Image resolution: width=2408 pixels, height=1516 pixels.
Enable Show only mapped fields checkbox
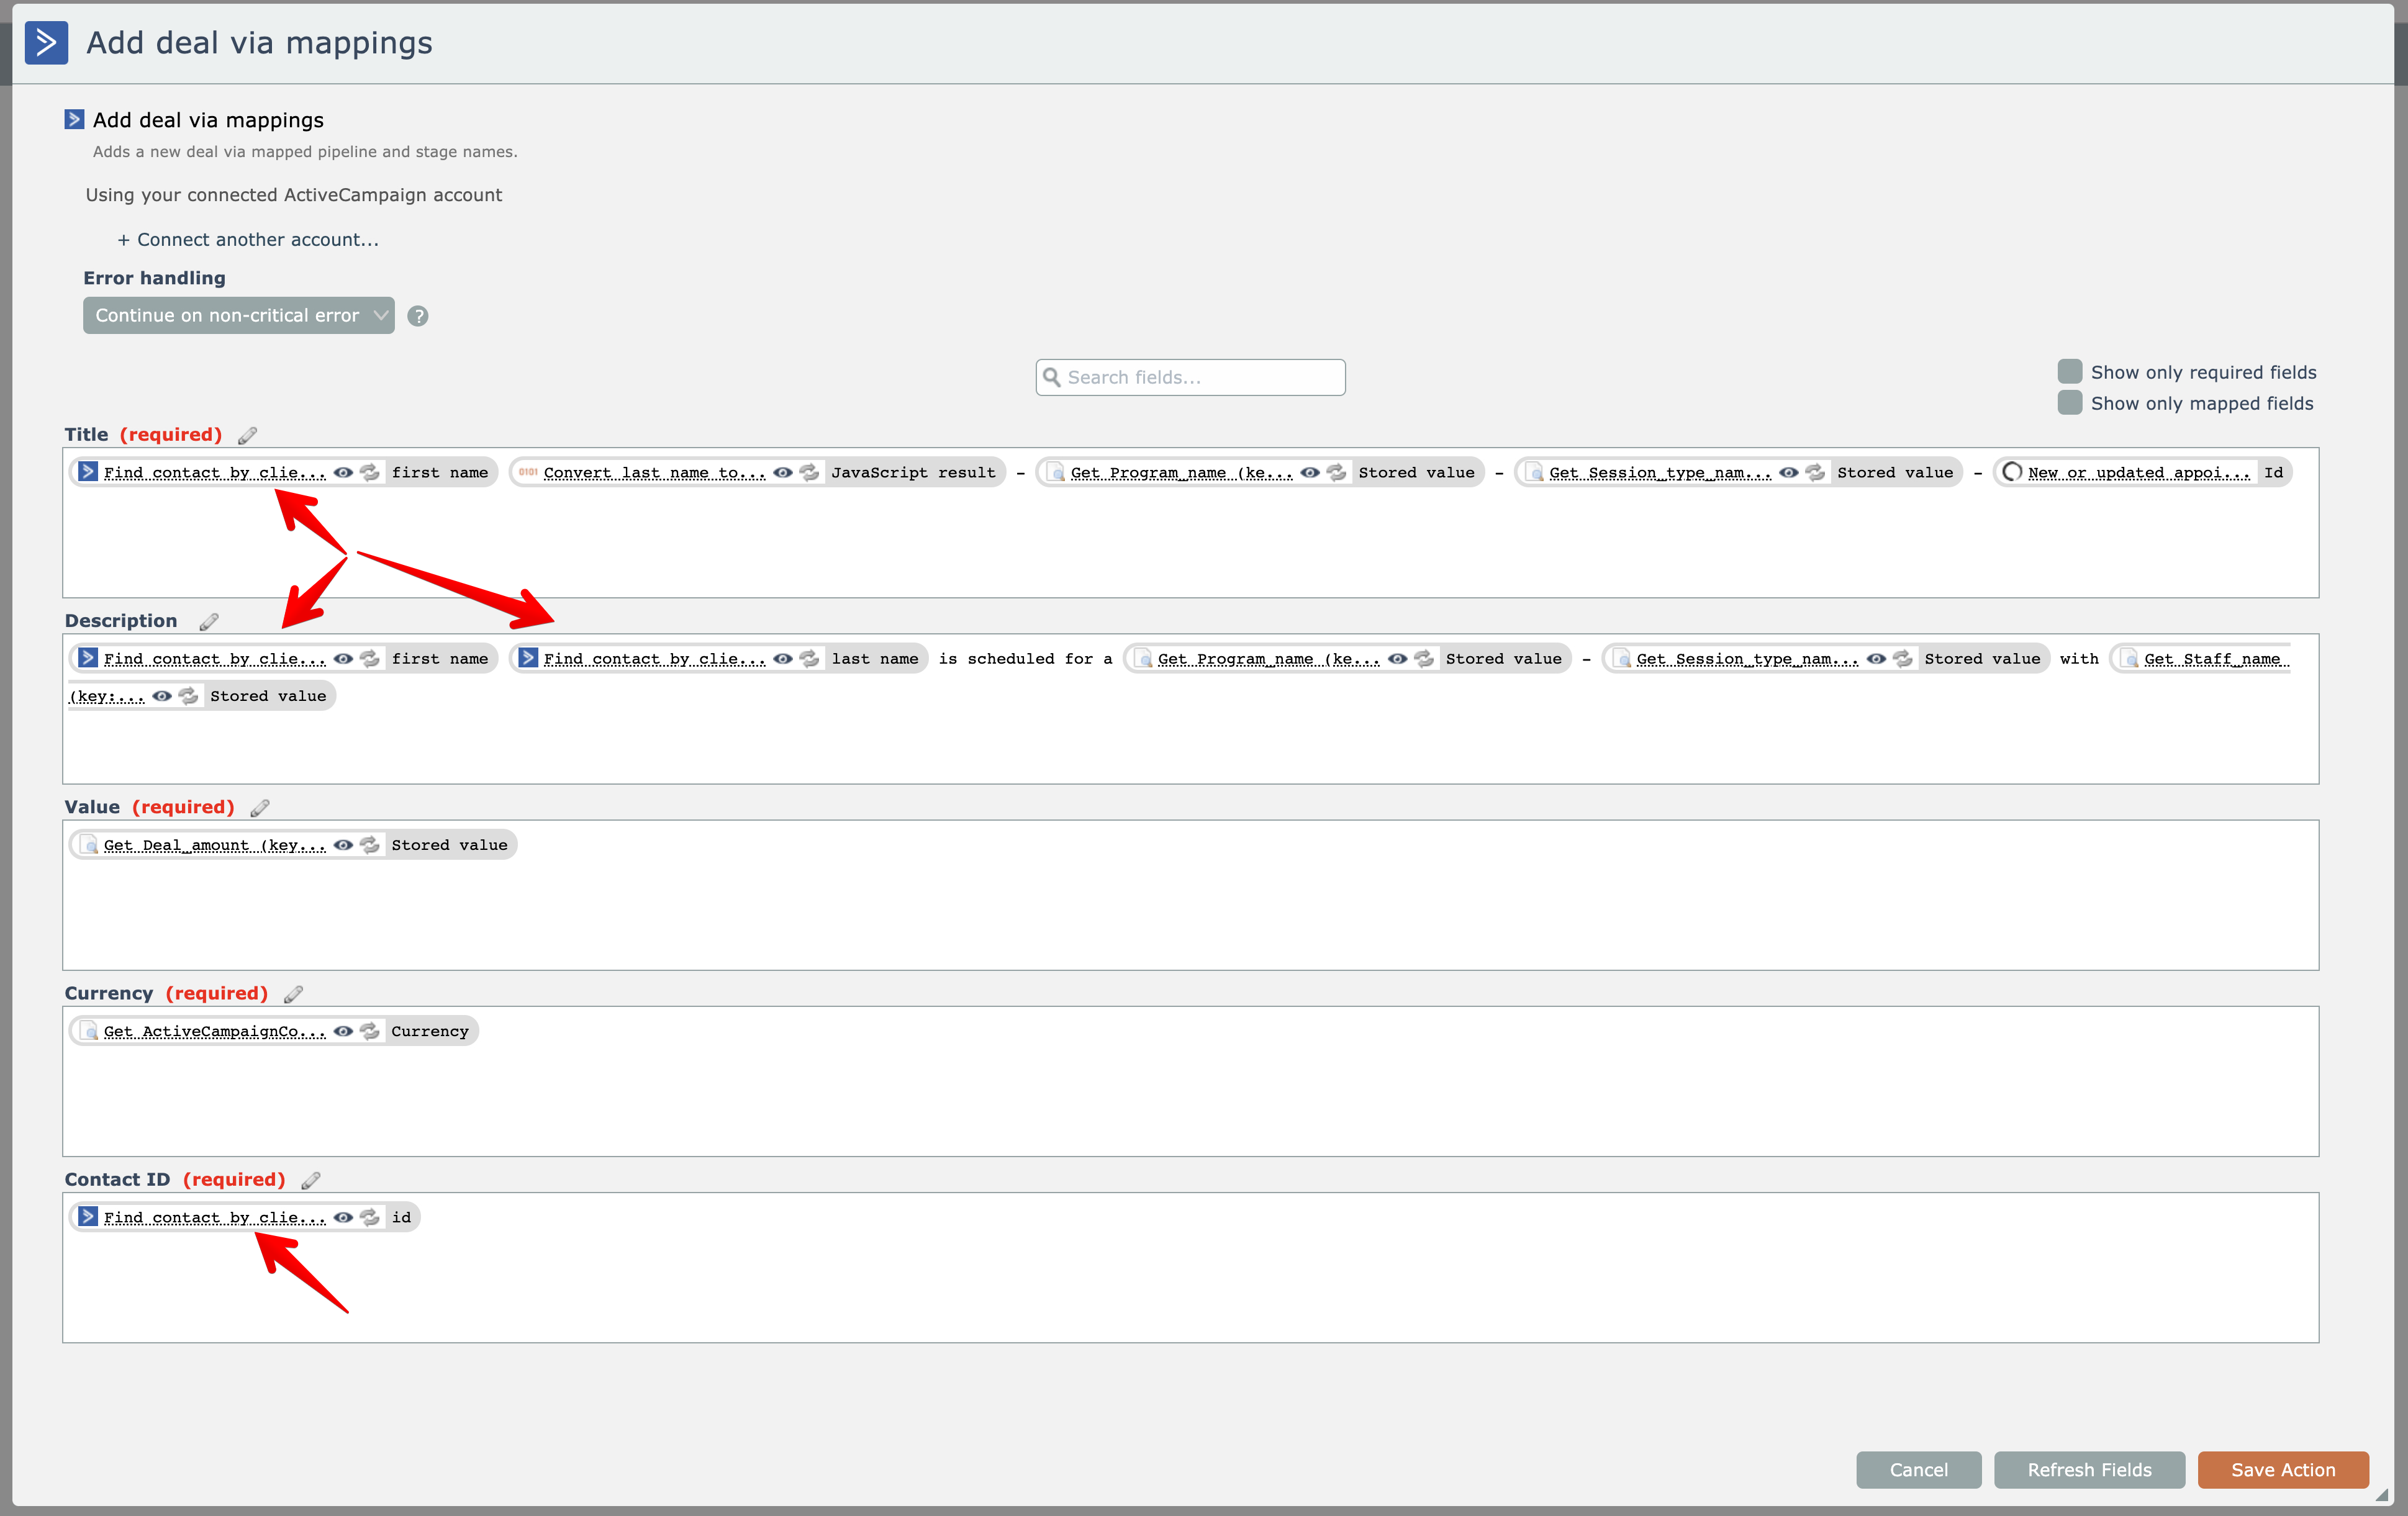[2069, 403]
